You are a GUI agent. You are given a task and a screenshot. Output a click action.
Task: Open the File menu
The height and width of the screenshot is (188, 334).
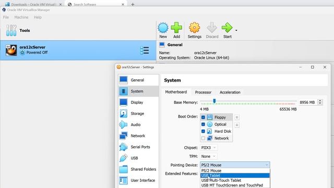click(6, 17)
